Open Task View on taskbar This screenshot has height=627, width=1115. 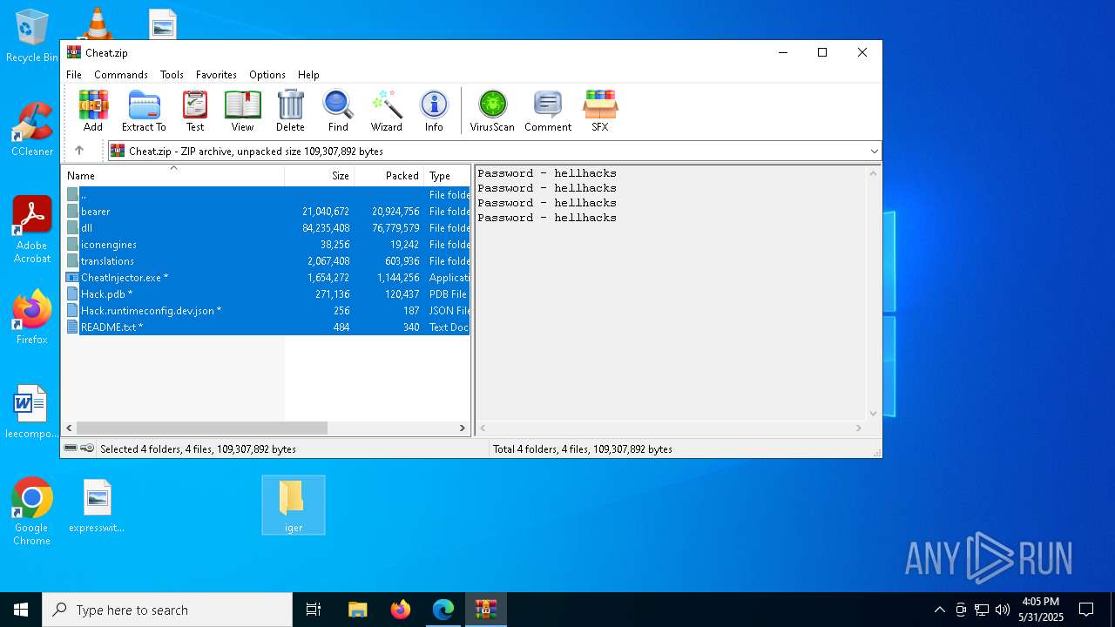(x=314, y=610)
